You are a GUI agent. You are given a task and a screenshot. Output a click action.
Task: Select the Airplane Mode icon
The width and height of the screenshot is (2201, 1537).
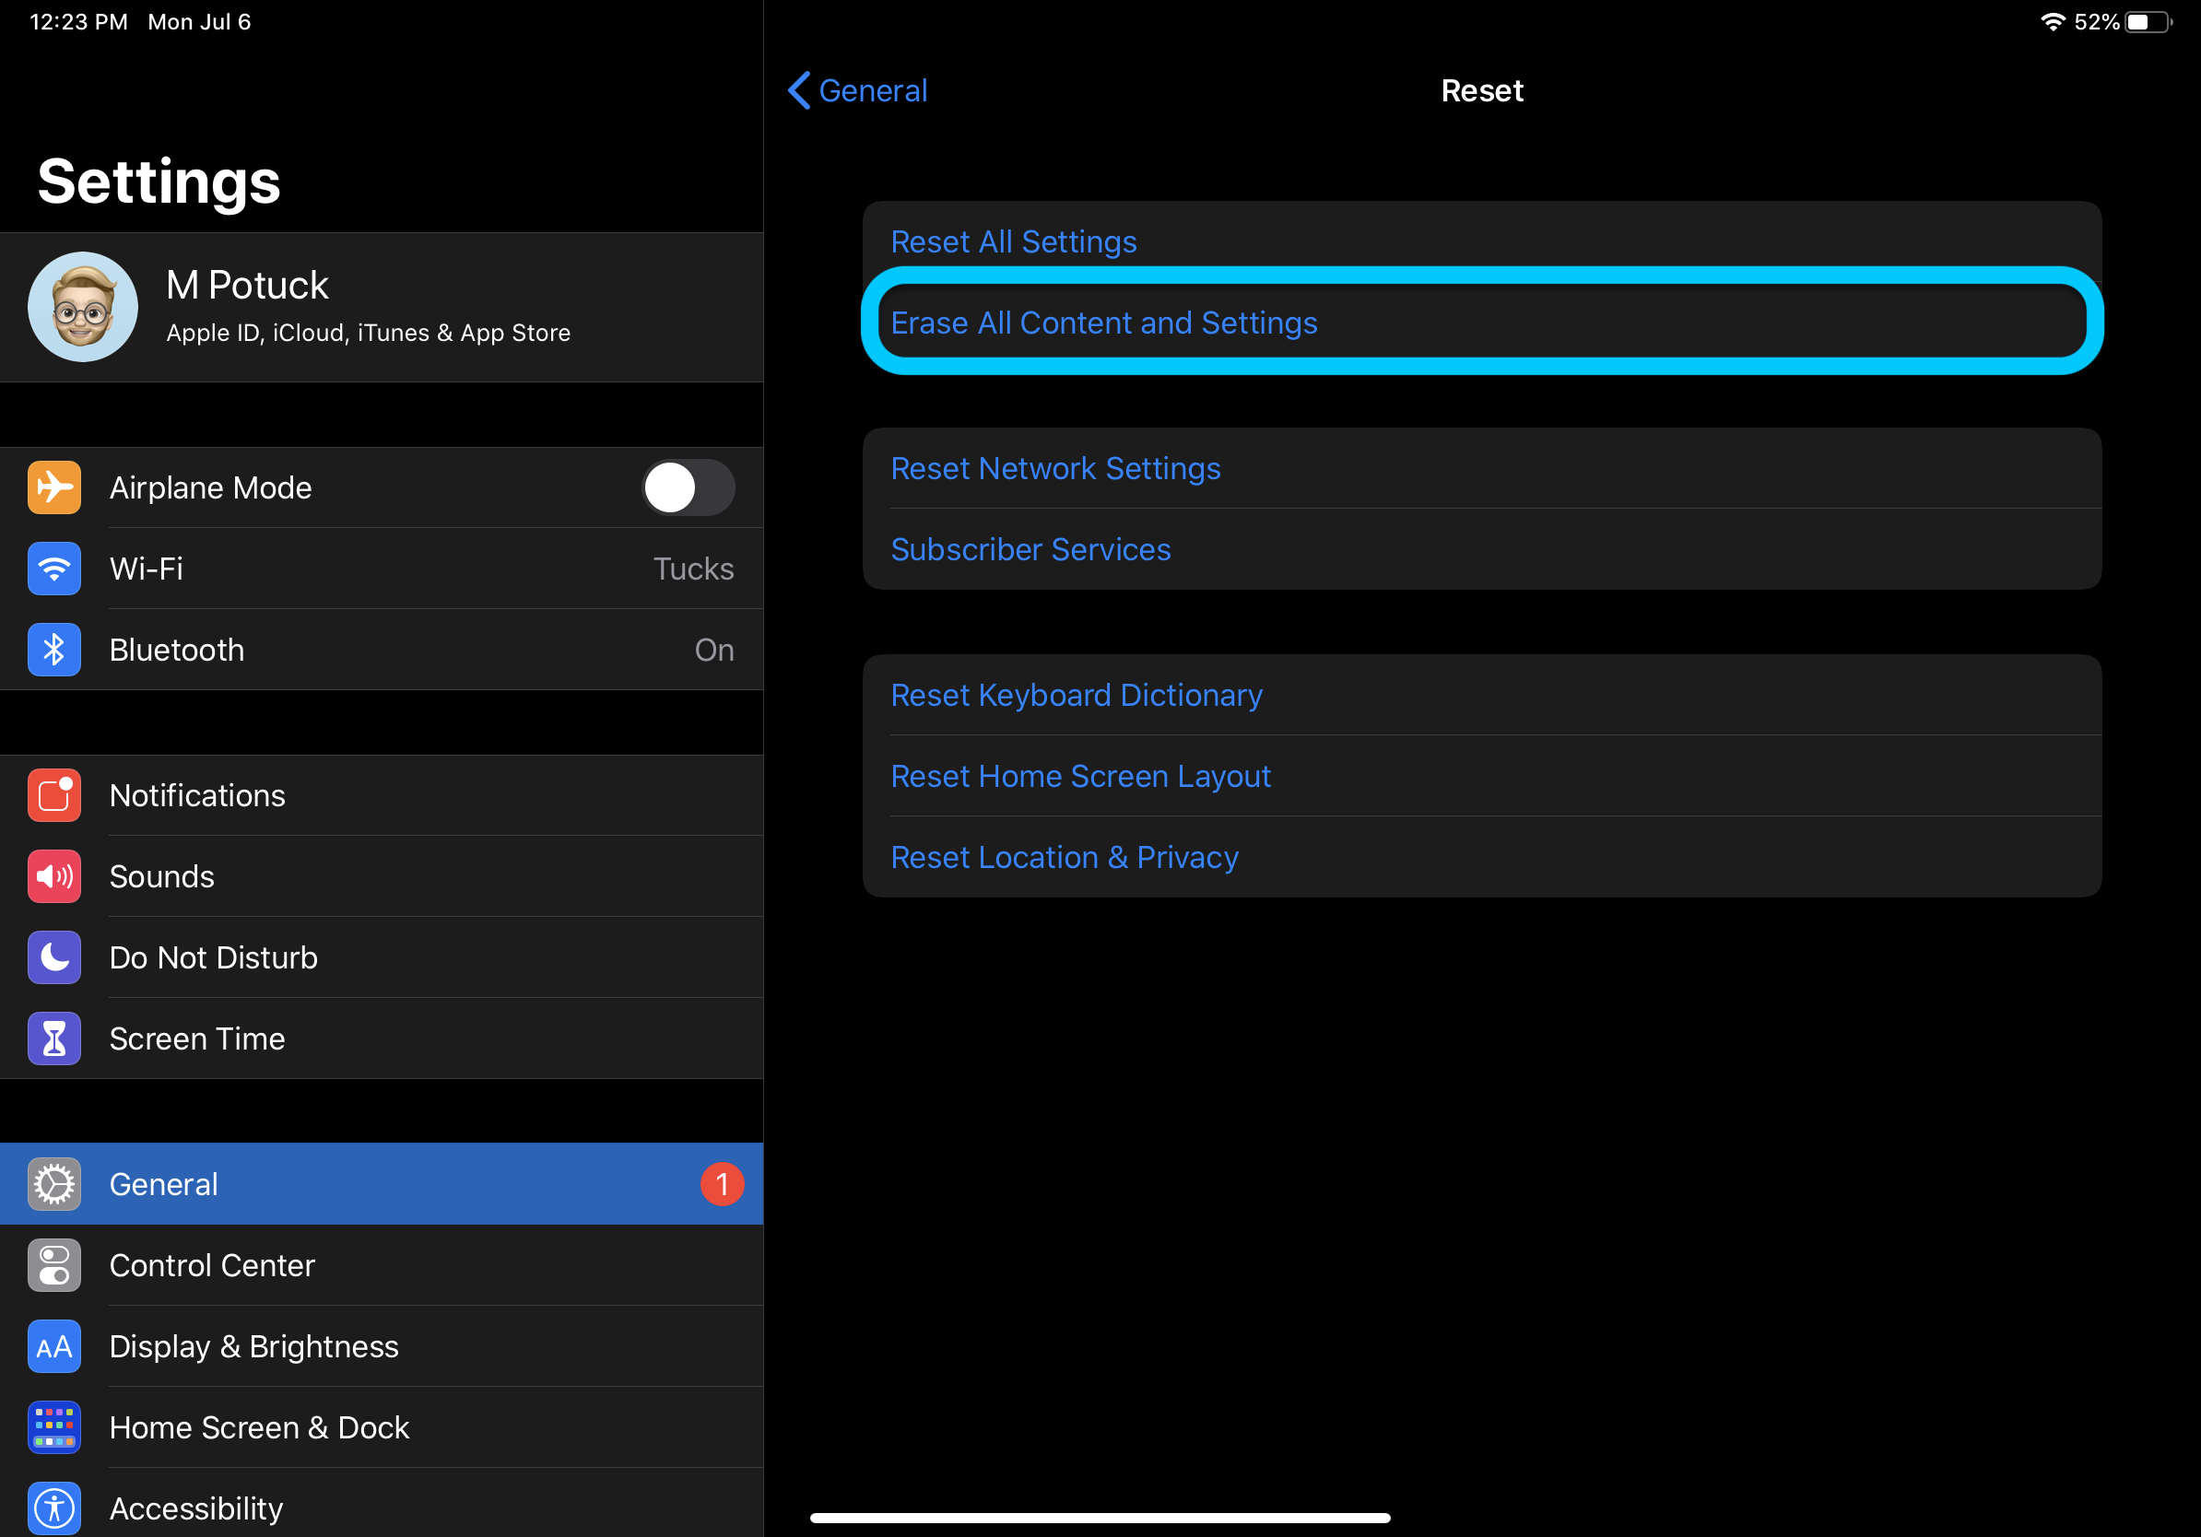[x=54, y=487]
